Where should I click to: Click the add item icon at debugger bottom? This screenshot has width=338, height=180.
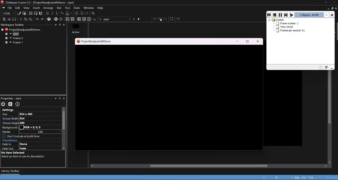[x=321, y=67]
